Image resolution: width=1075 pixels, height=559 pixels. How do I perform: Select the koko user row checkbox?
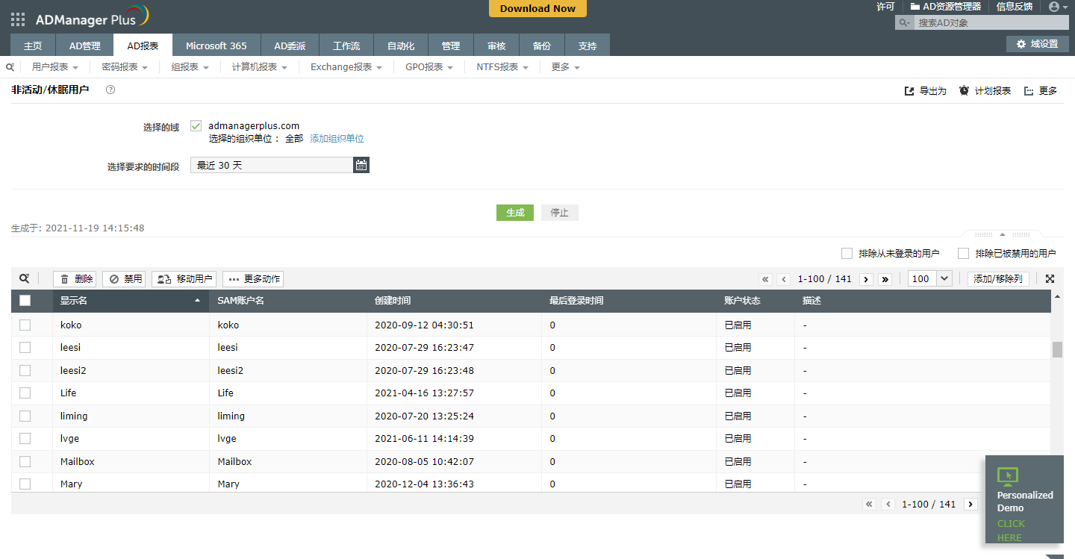pyautogui.click(x=25, y=325)
